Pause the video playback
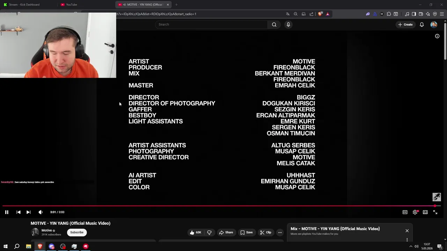The image size is (447, 251). click(x=7, y=212)
